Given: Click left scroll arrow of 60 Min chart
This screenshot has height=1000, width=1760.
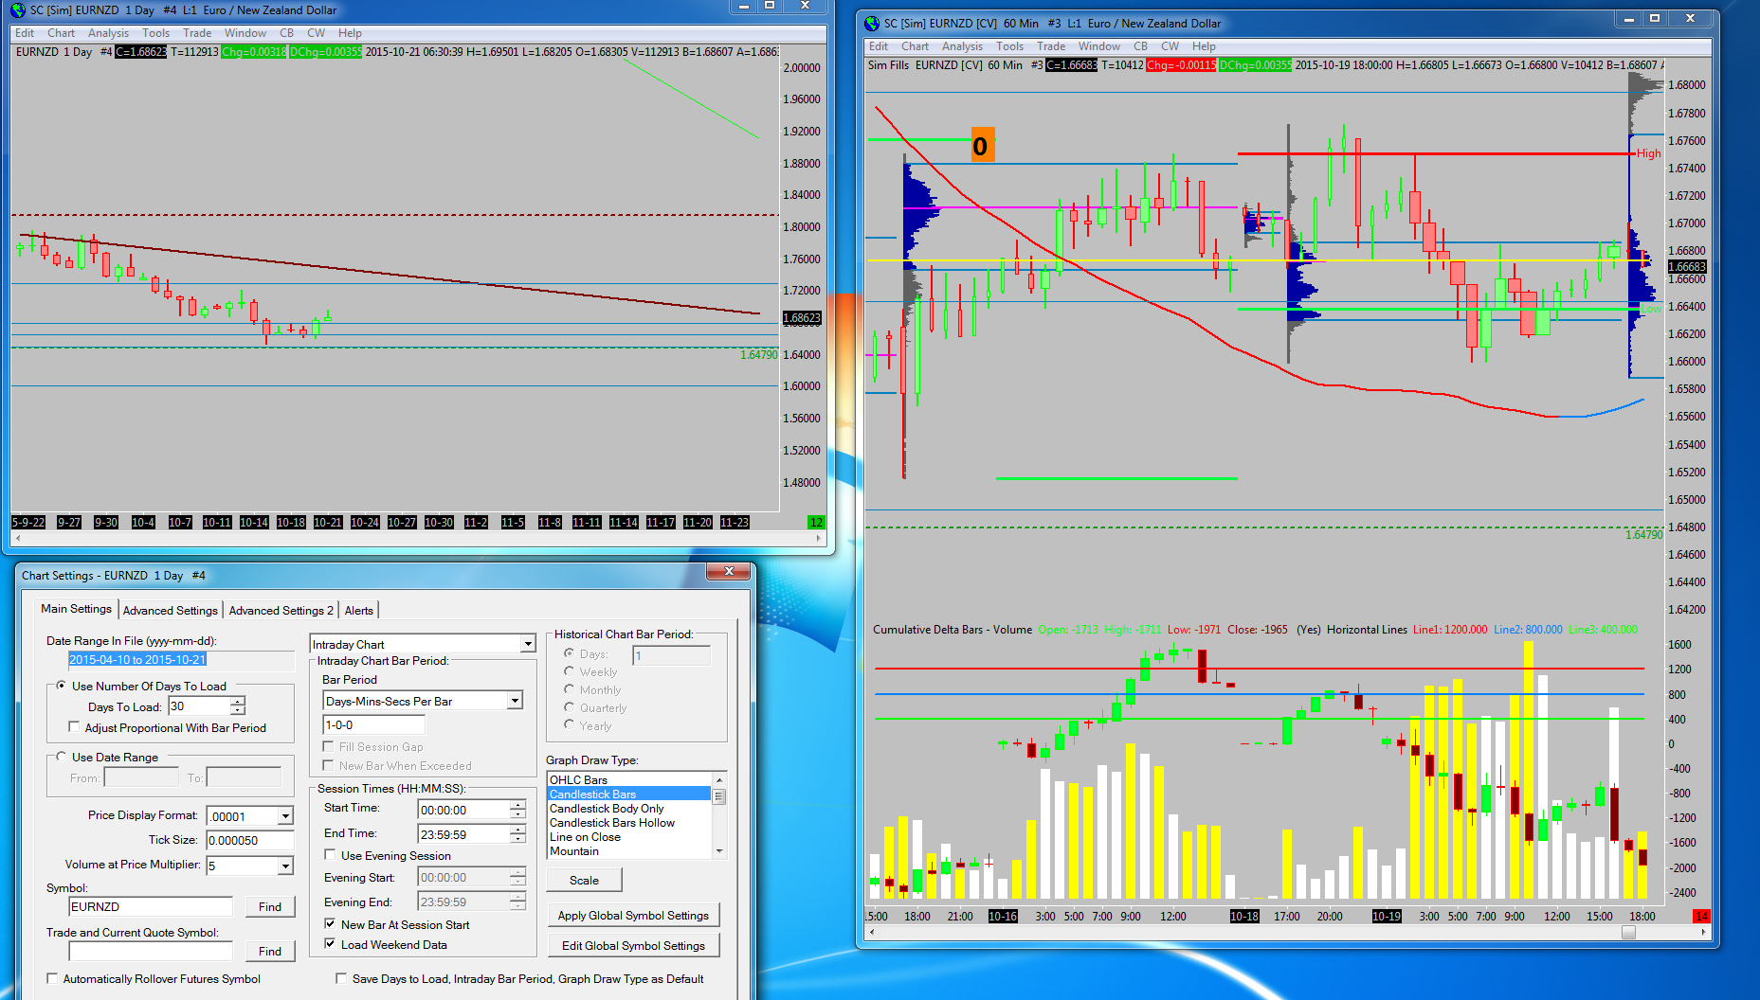Looking at the screenshot, I should (872, 932).
